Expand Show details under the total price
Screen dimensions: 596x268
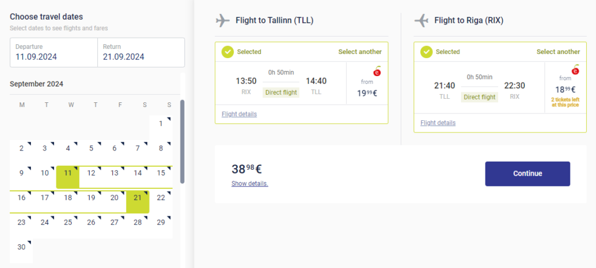click(250, 184)
